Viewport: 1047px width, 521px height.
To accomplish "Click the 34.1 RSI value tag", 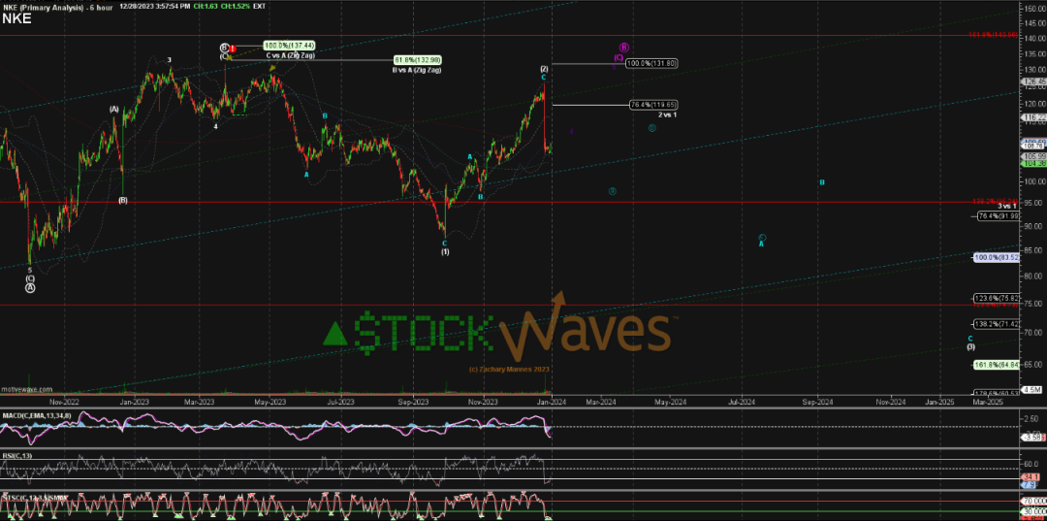I will point(1031,477).
